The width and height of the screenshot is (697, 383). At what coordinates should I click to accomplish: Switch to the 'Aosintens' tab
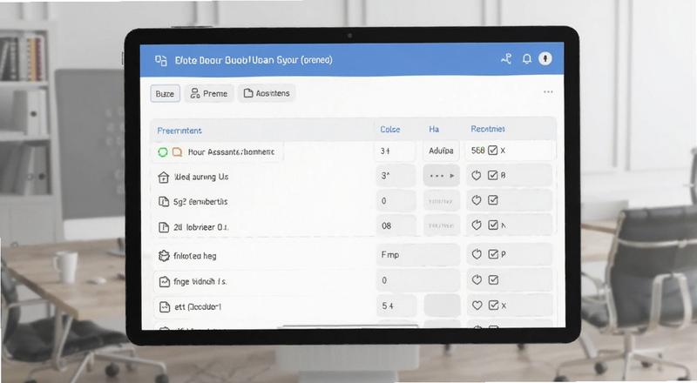(267, 93)
